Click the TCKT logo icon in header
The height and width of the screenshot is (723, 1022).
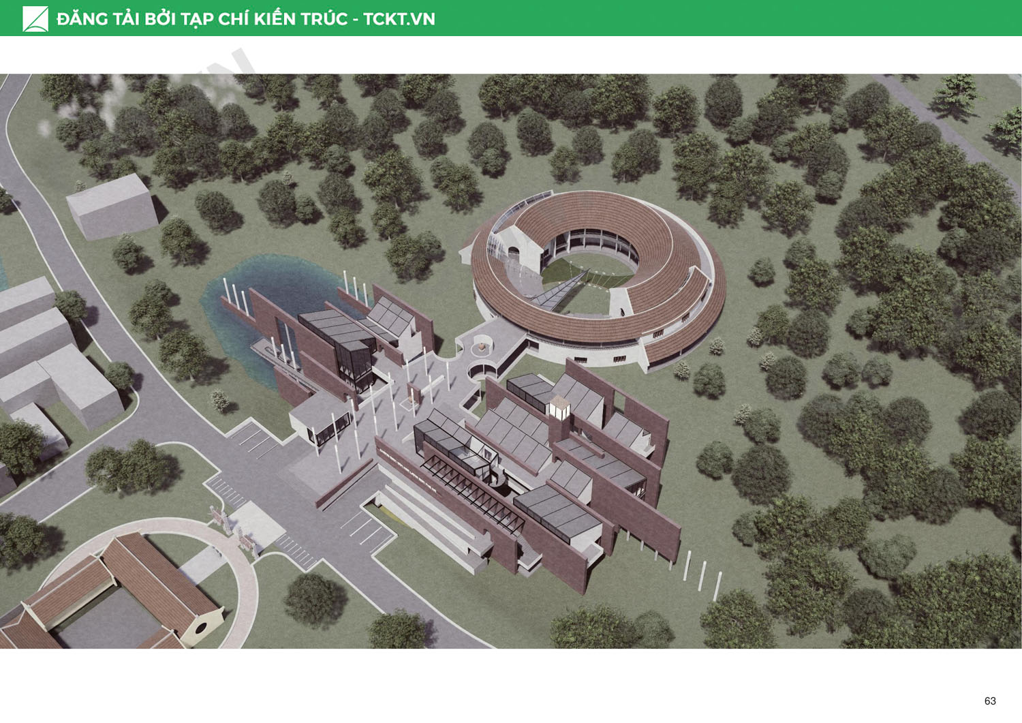pyautogui.click(x=35, y=18)
